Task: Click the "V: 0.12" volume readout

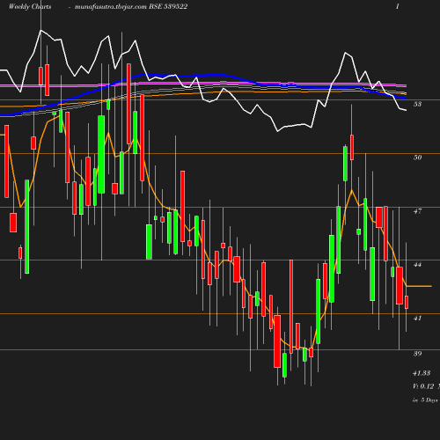Action: (423, 386)
